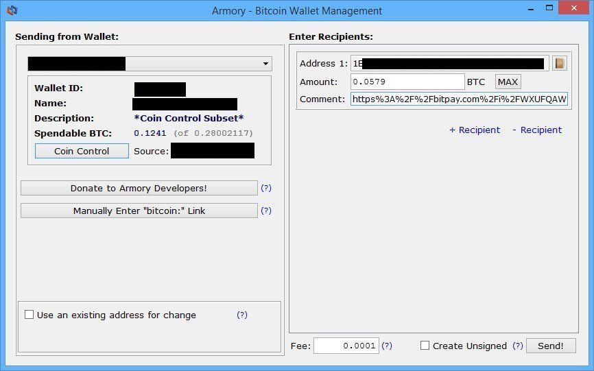Image resolution: width=594 pixels, height=371 pixels.
Task: Open help for existing change address option
Action: click(x=242, y=315)
